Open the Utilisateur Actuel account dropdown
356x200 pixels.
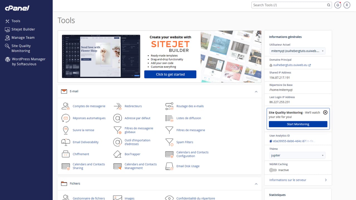coord(297,51)
